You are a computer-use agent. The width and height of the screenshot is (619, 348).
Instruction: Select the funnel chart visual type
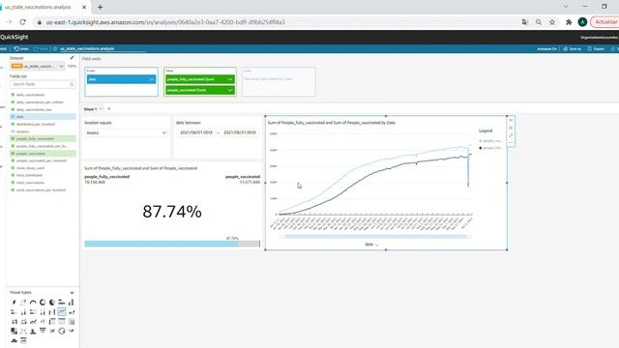[x=43, y=331]
